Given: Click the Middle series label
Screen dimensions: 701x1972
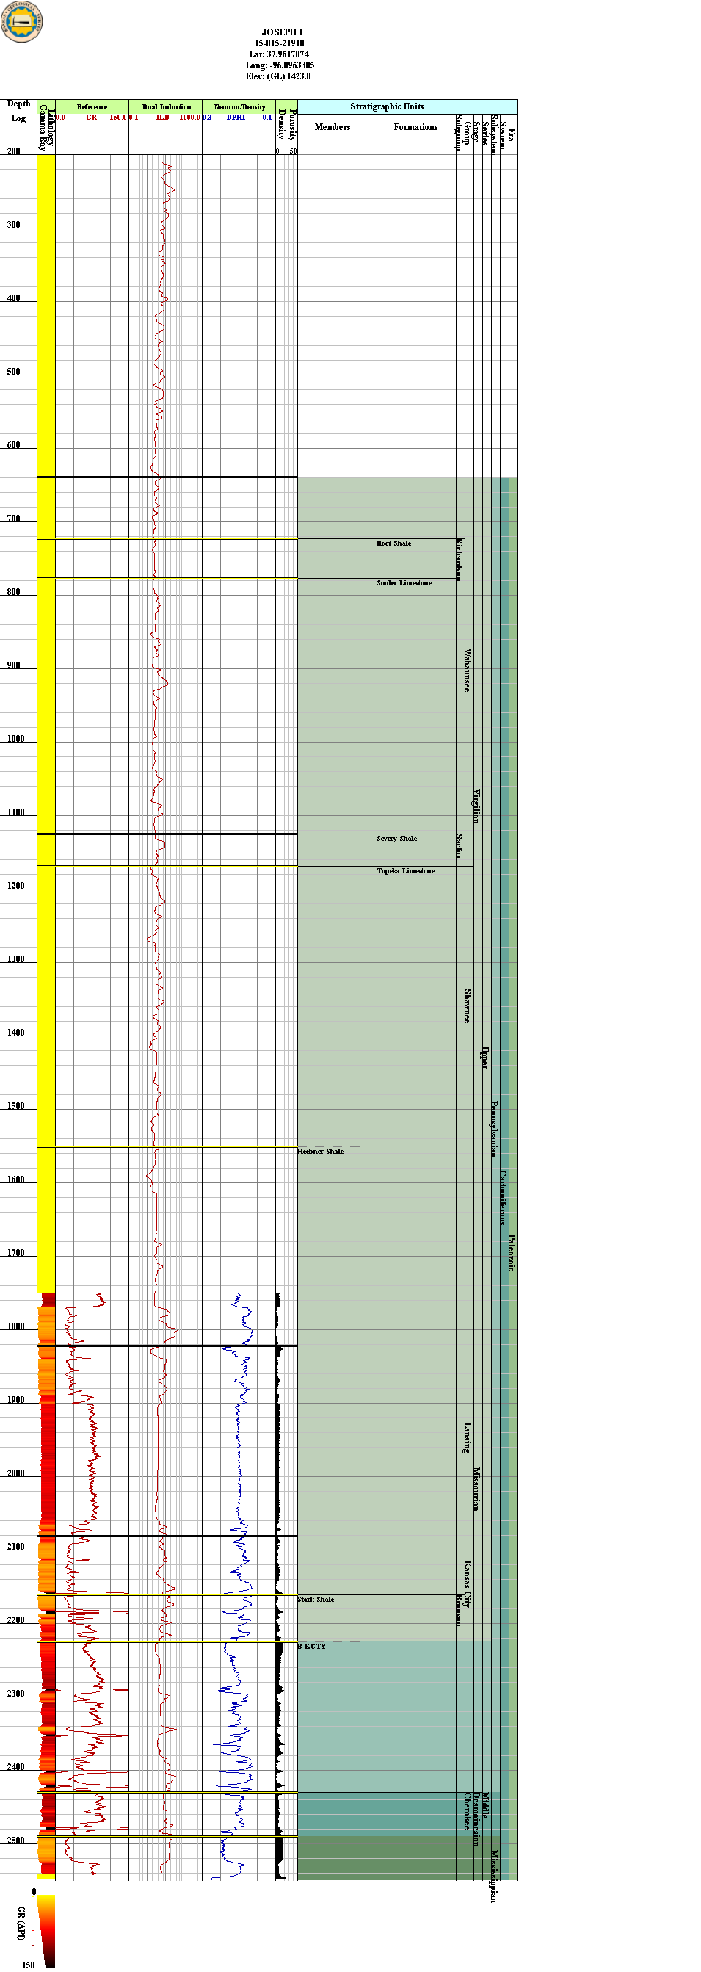Looking at the screenshot, I should (484, 1805).
